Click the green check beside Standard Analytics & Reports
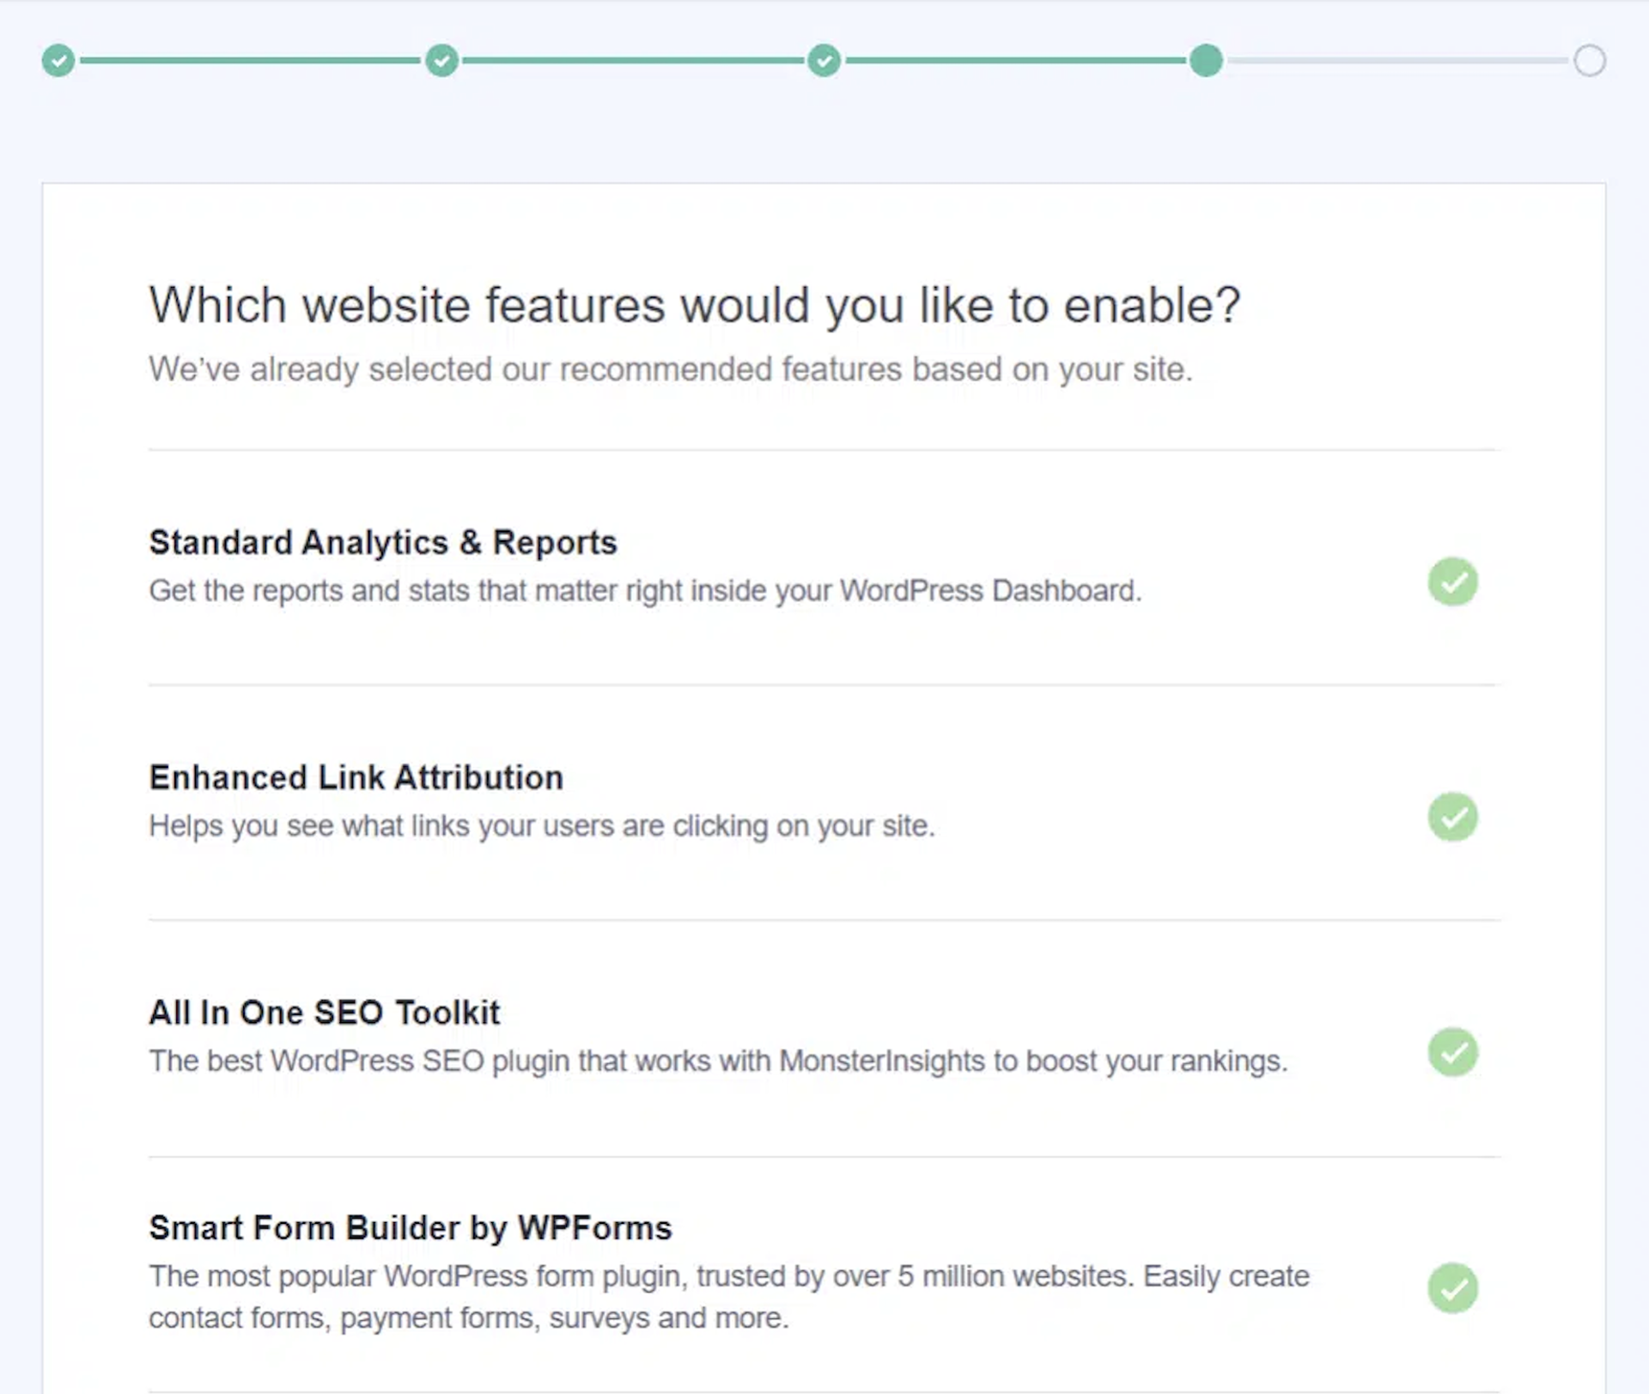1649x1394 pixels. coord(1451,582)
